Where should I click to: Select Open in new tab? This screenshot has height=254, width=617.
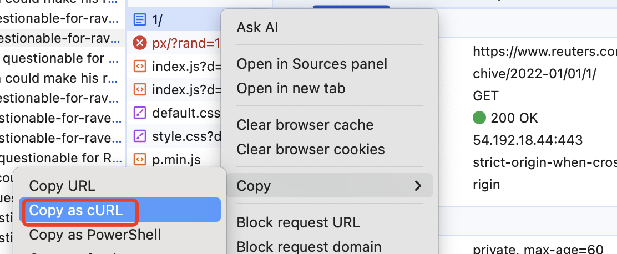pos(291,89)
